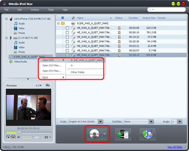Check the 00:00:10 duration title
189x151 pixels.
(67, 33)
